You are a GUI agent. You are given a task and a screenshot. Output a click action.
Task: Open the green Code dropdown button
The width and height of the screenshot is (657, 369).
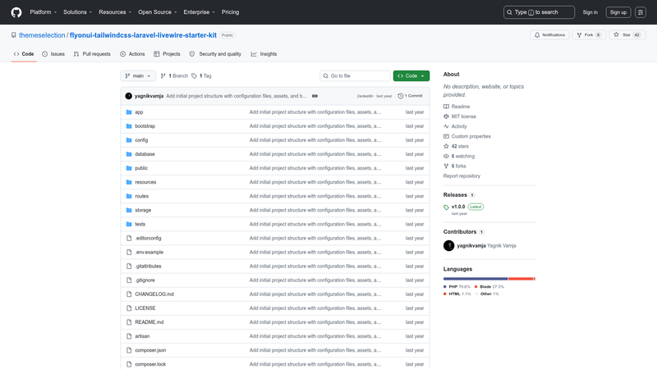point(411,75)
